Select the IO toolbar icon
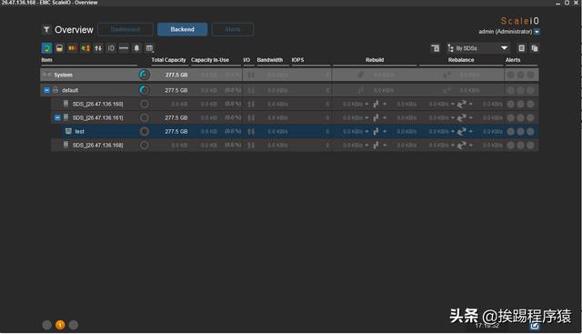582x334 pixels. pyautogui.click(x=111, y=48)
